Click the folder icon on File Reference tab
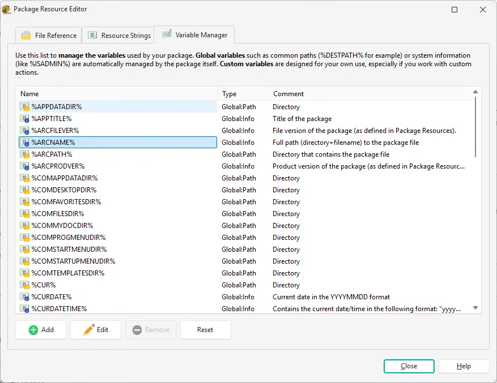This screenshot has height=383, width=497. [x=26, y=35]
